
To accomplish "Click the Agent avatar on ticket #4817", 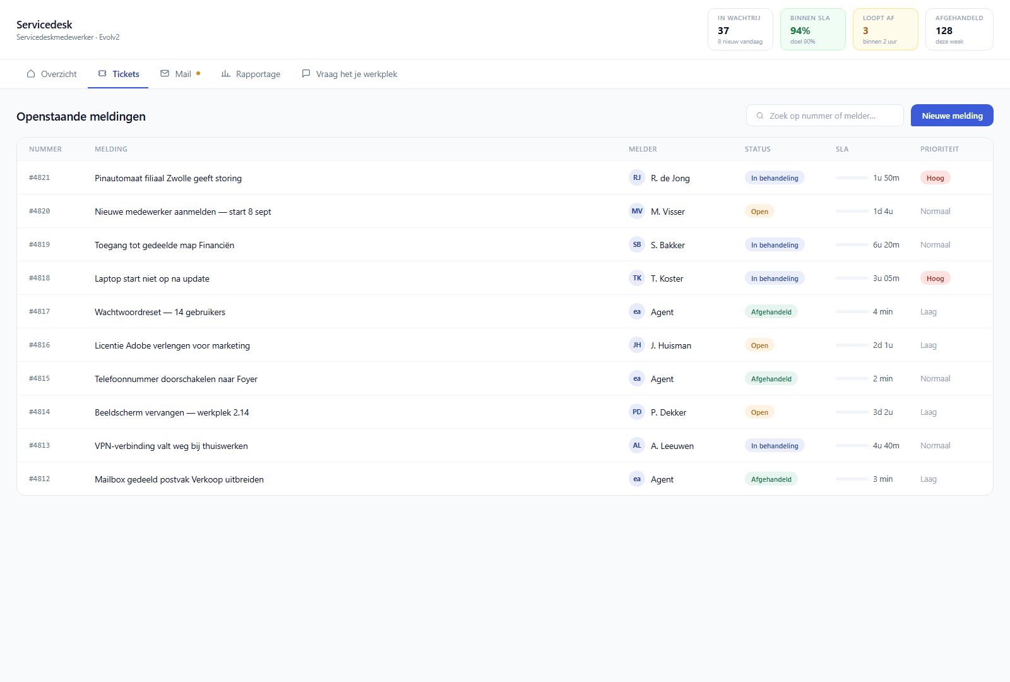I will 637,311.
